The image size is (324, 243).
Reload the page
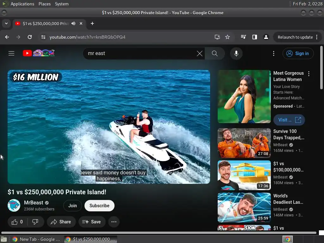pos(30,37)
